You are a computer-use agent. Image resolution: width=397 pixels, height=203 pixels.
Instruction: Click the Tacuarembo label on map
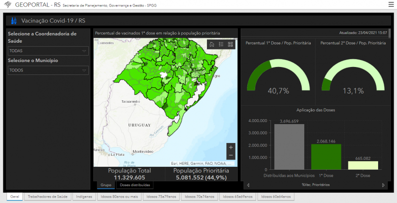[x=131, y=101]
